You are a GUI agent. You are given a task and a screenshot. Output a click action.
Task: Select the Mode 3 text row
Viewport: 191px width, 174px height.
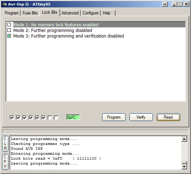tap(69, 36)
